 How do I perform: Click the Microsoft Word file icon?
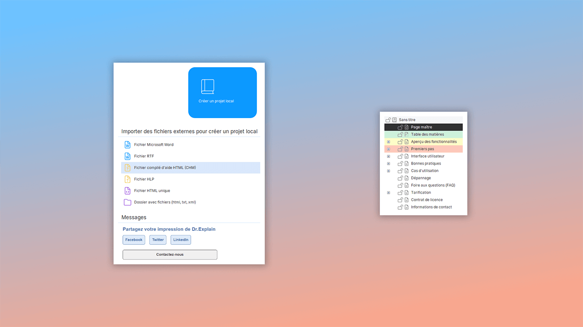(x=127, y=145)
